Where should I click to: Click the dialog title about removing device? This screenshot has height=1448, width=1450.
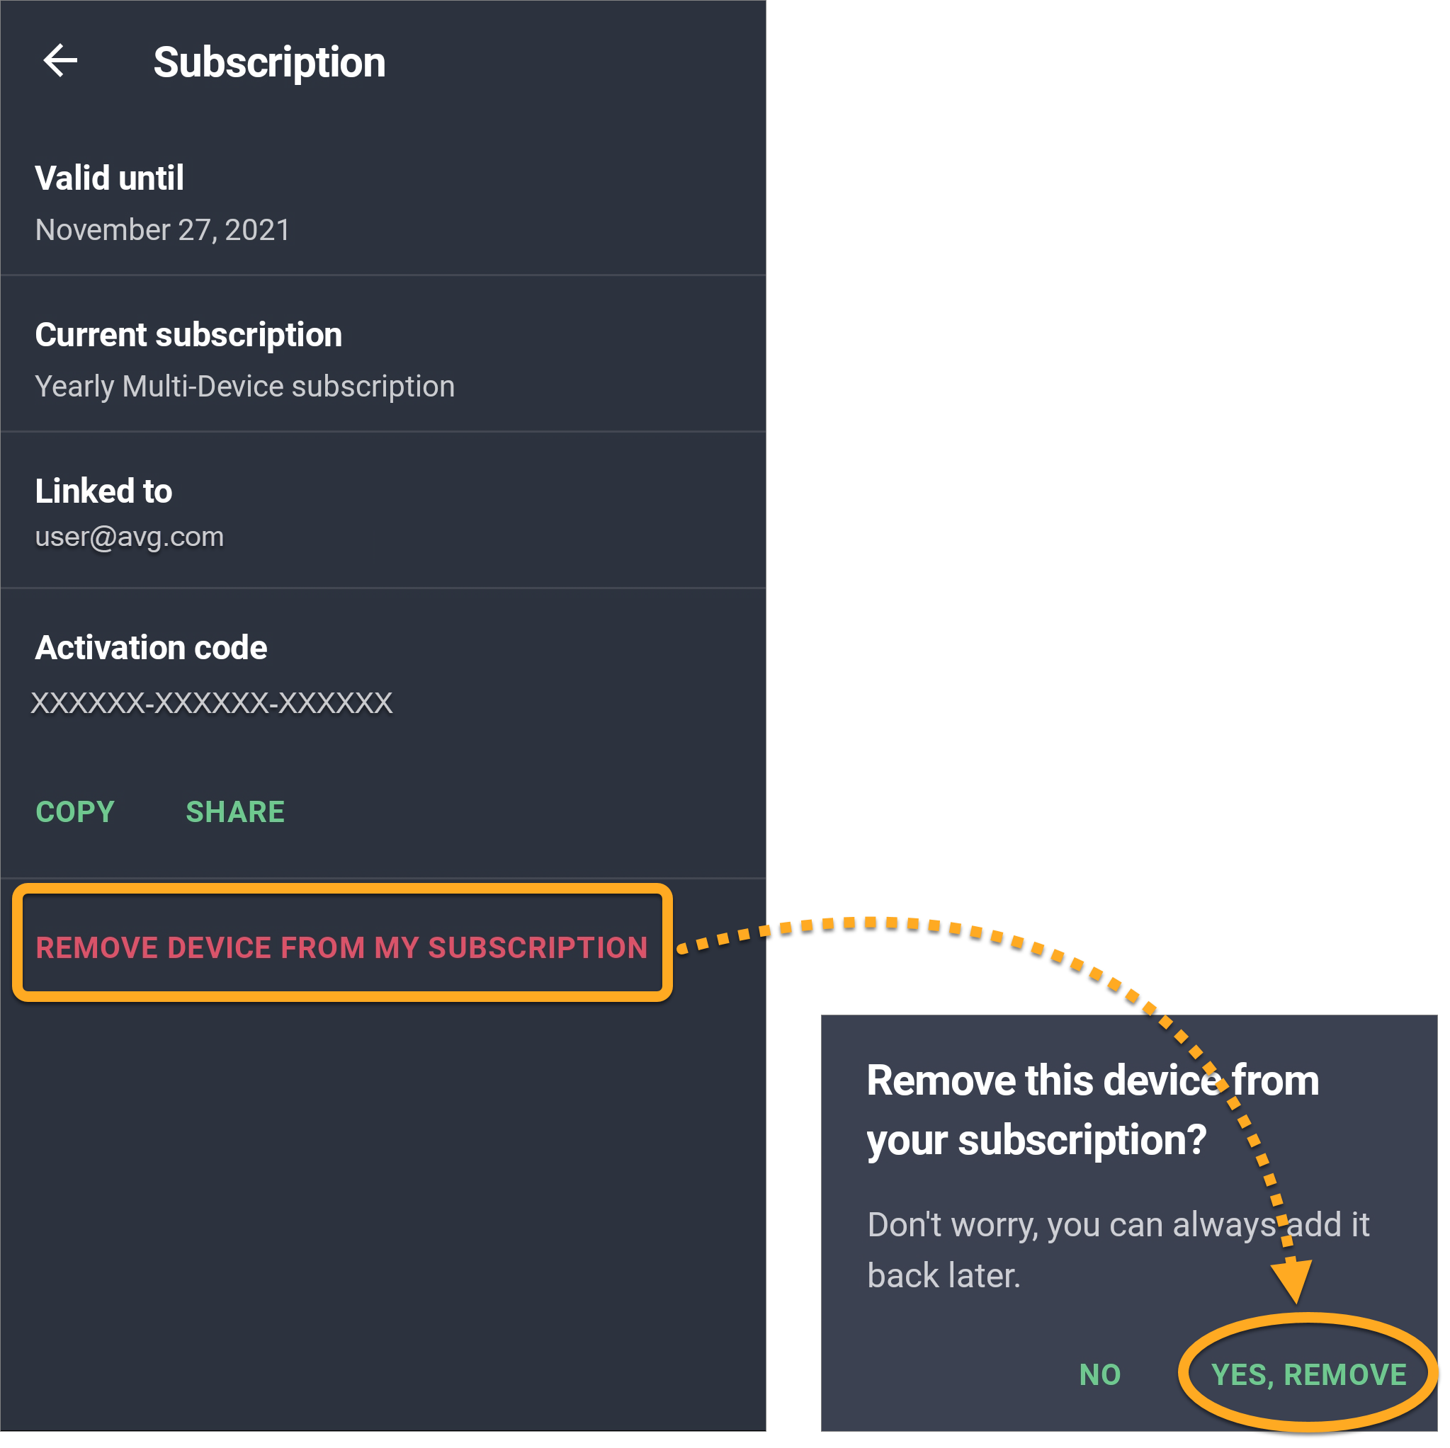tap(1092, 1110)
